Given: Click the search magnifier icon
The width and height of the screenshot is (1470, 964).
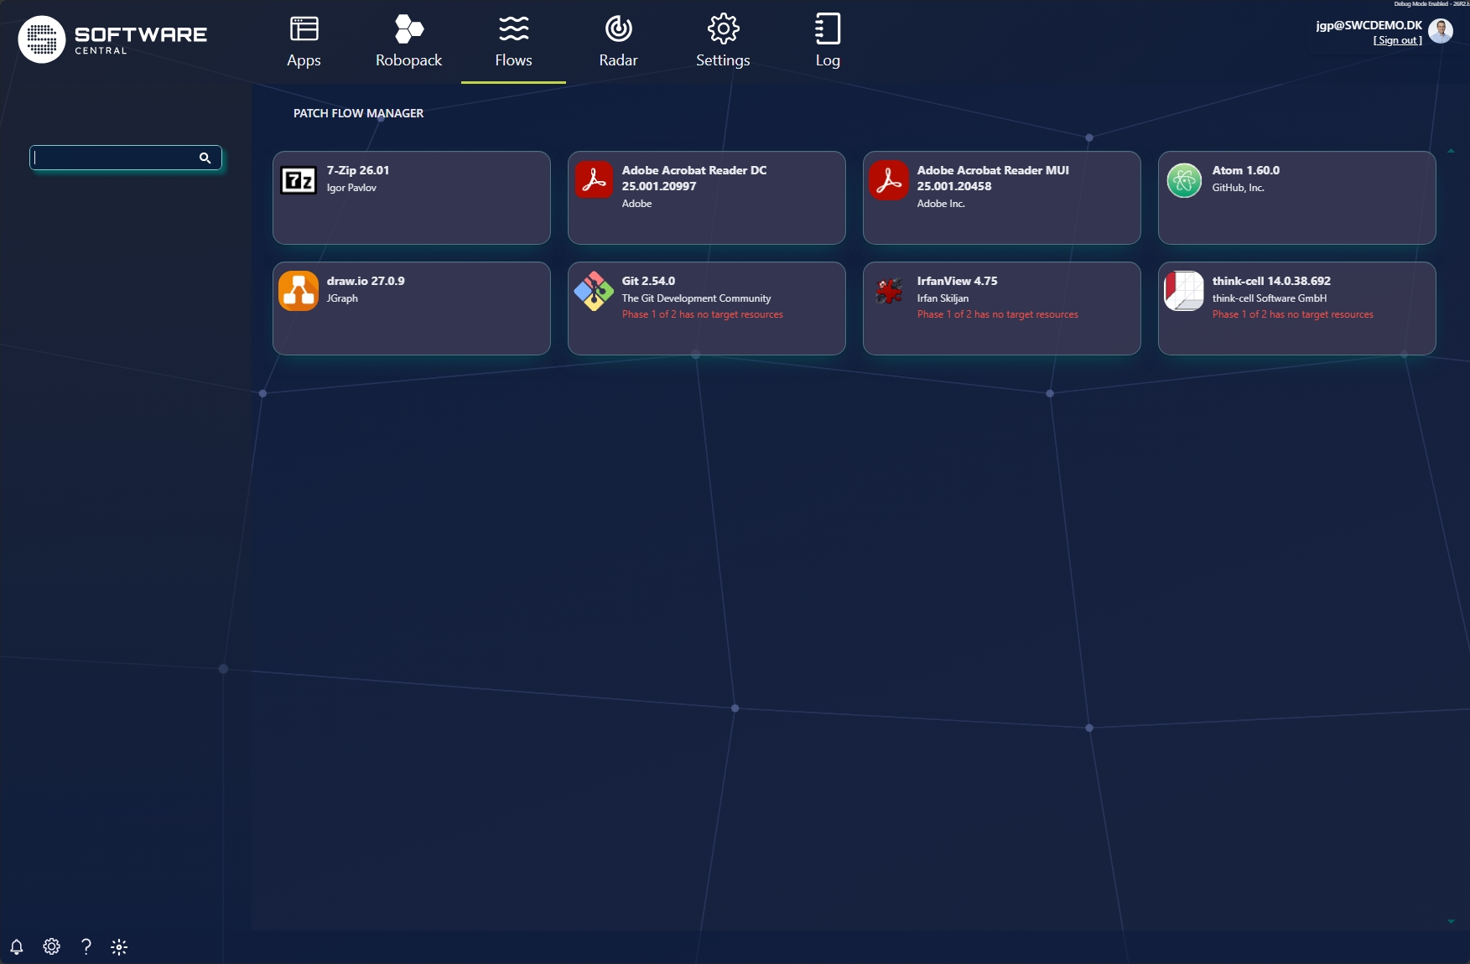Looking at the screenshot, I should pos(205,158).
